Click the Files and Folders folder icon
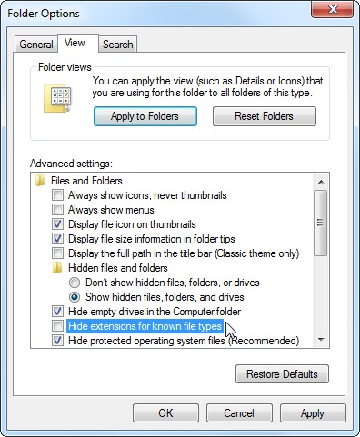The width and height of the screenshot is (360, 437). (x=40, y=181)
